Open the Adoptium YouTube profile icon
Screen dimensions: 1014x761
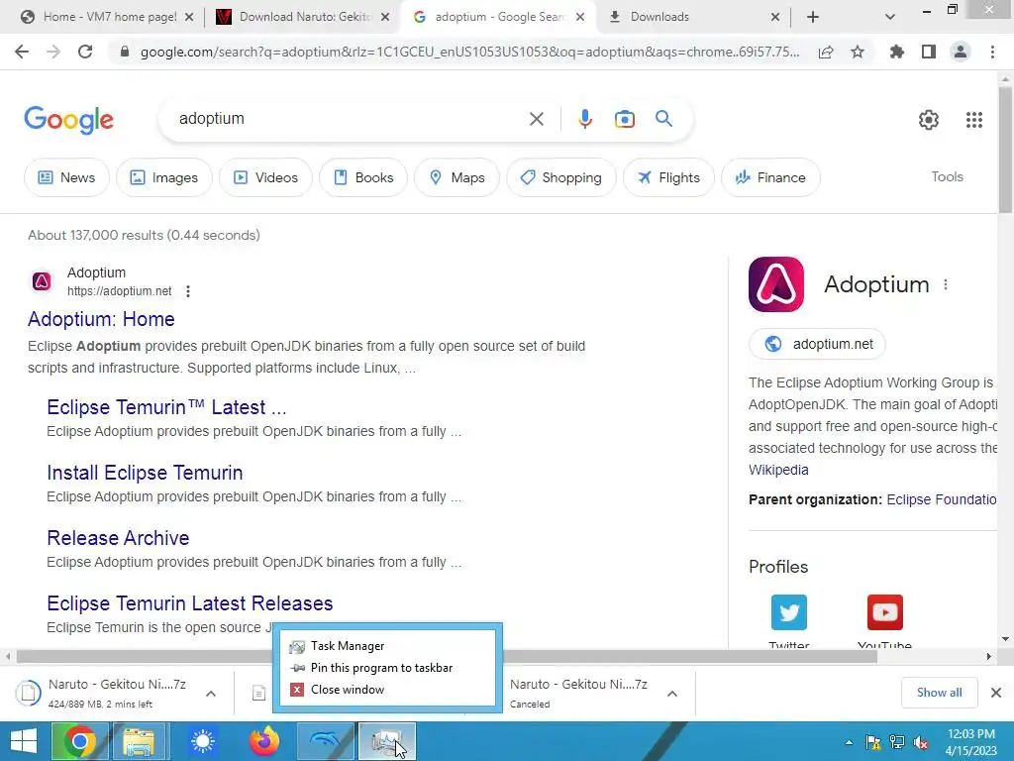coord(884,612)
